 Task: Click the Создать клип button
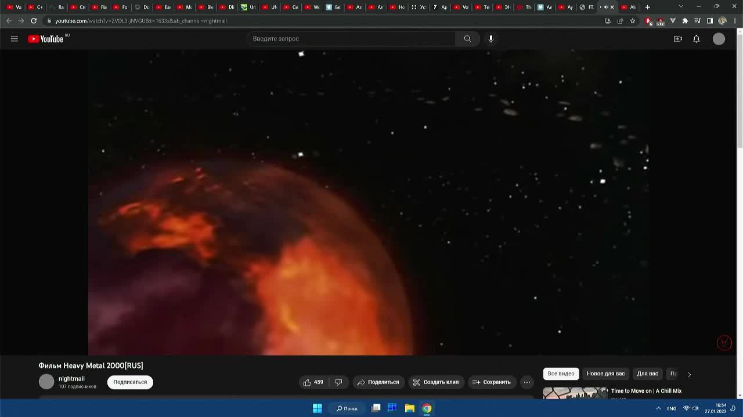pyautogui.click(x=436, y=382)
